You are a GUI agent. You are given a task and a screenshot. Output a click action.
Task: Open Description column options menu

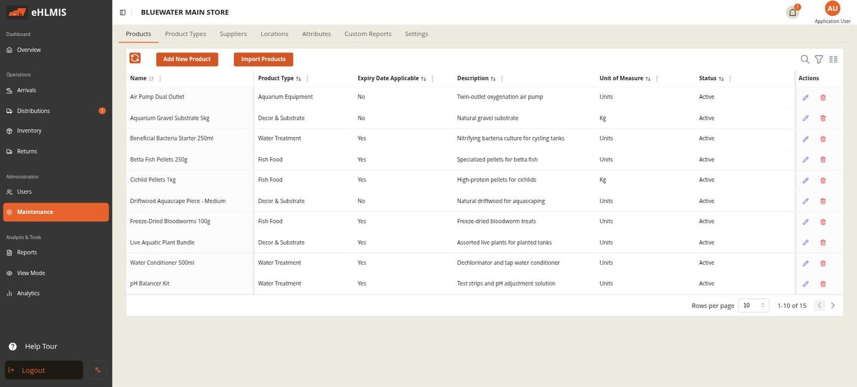[502, 79]
